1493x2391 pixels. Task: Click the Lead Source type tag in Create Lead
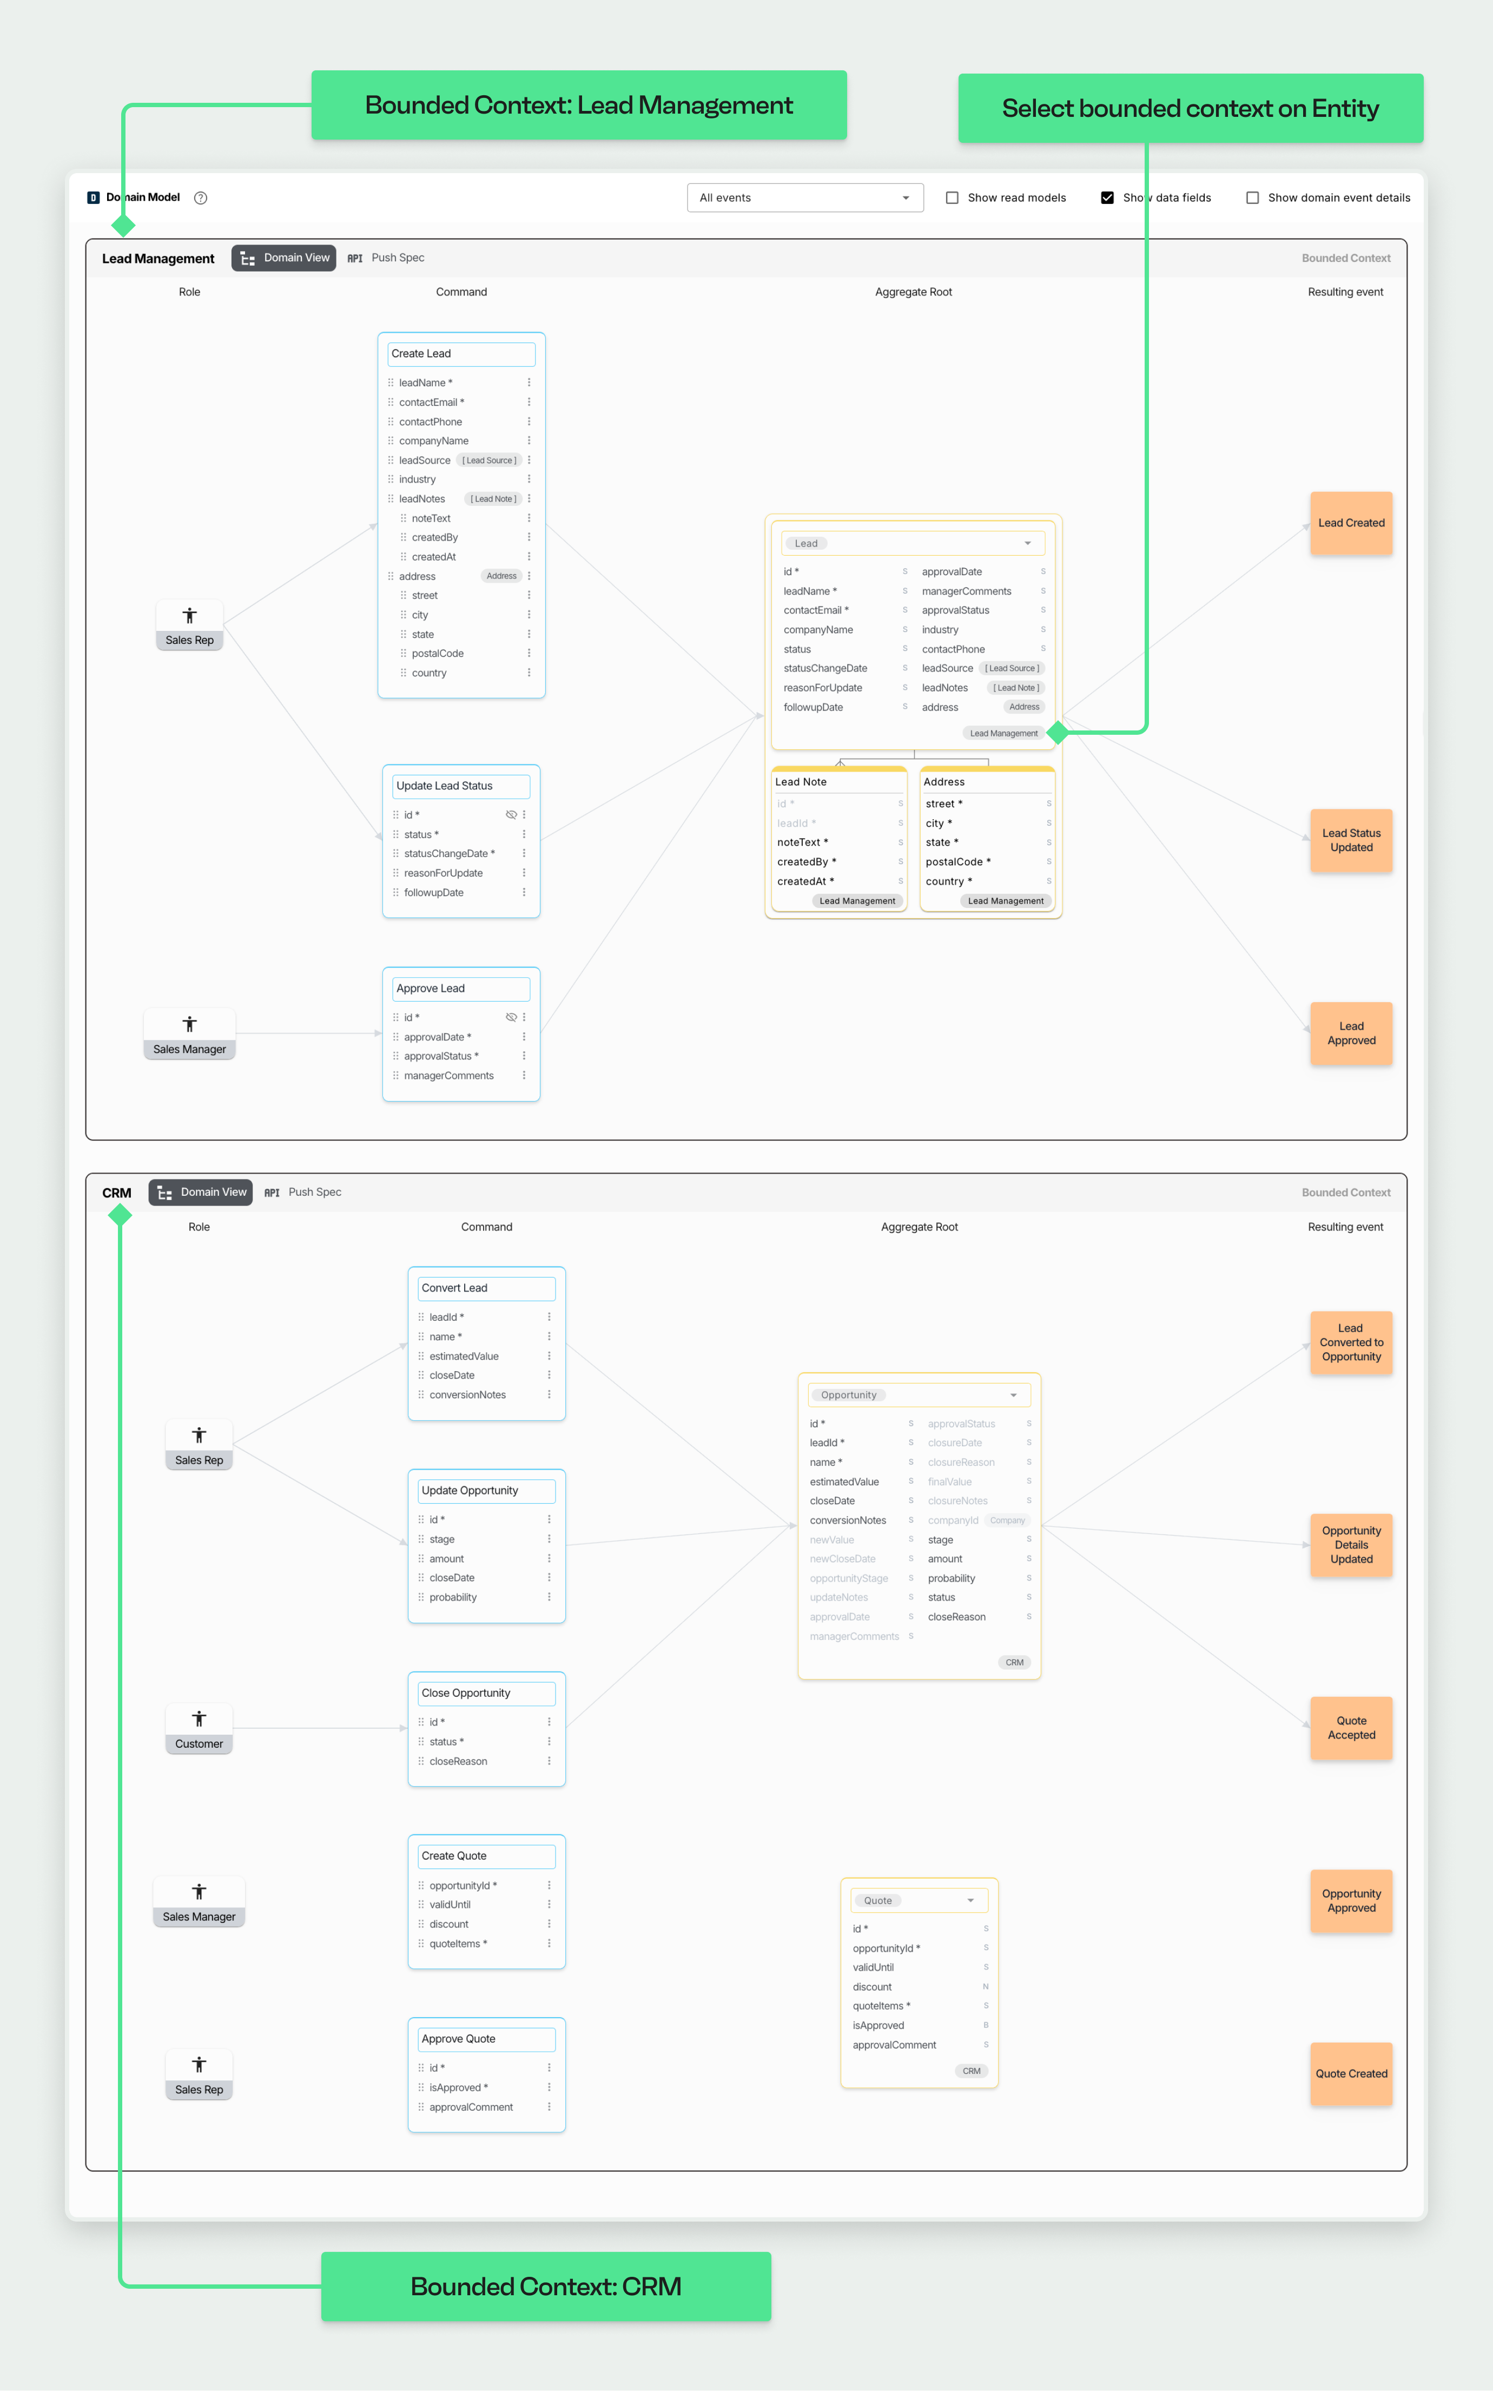(x=489, y=460)
